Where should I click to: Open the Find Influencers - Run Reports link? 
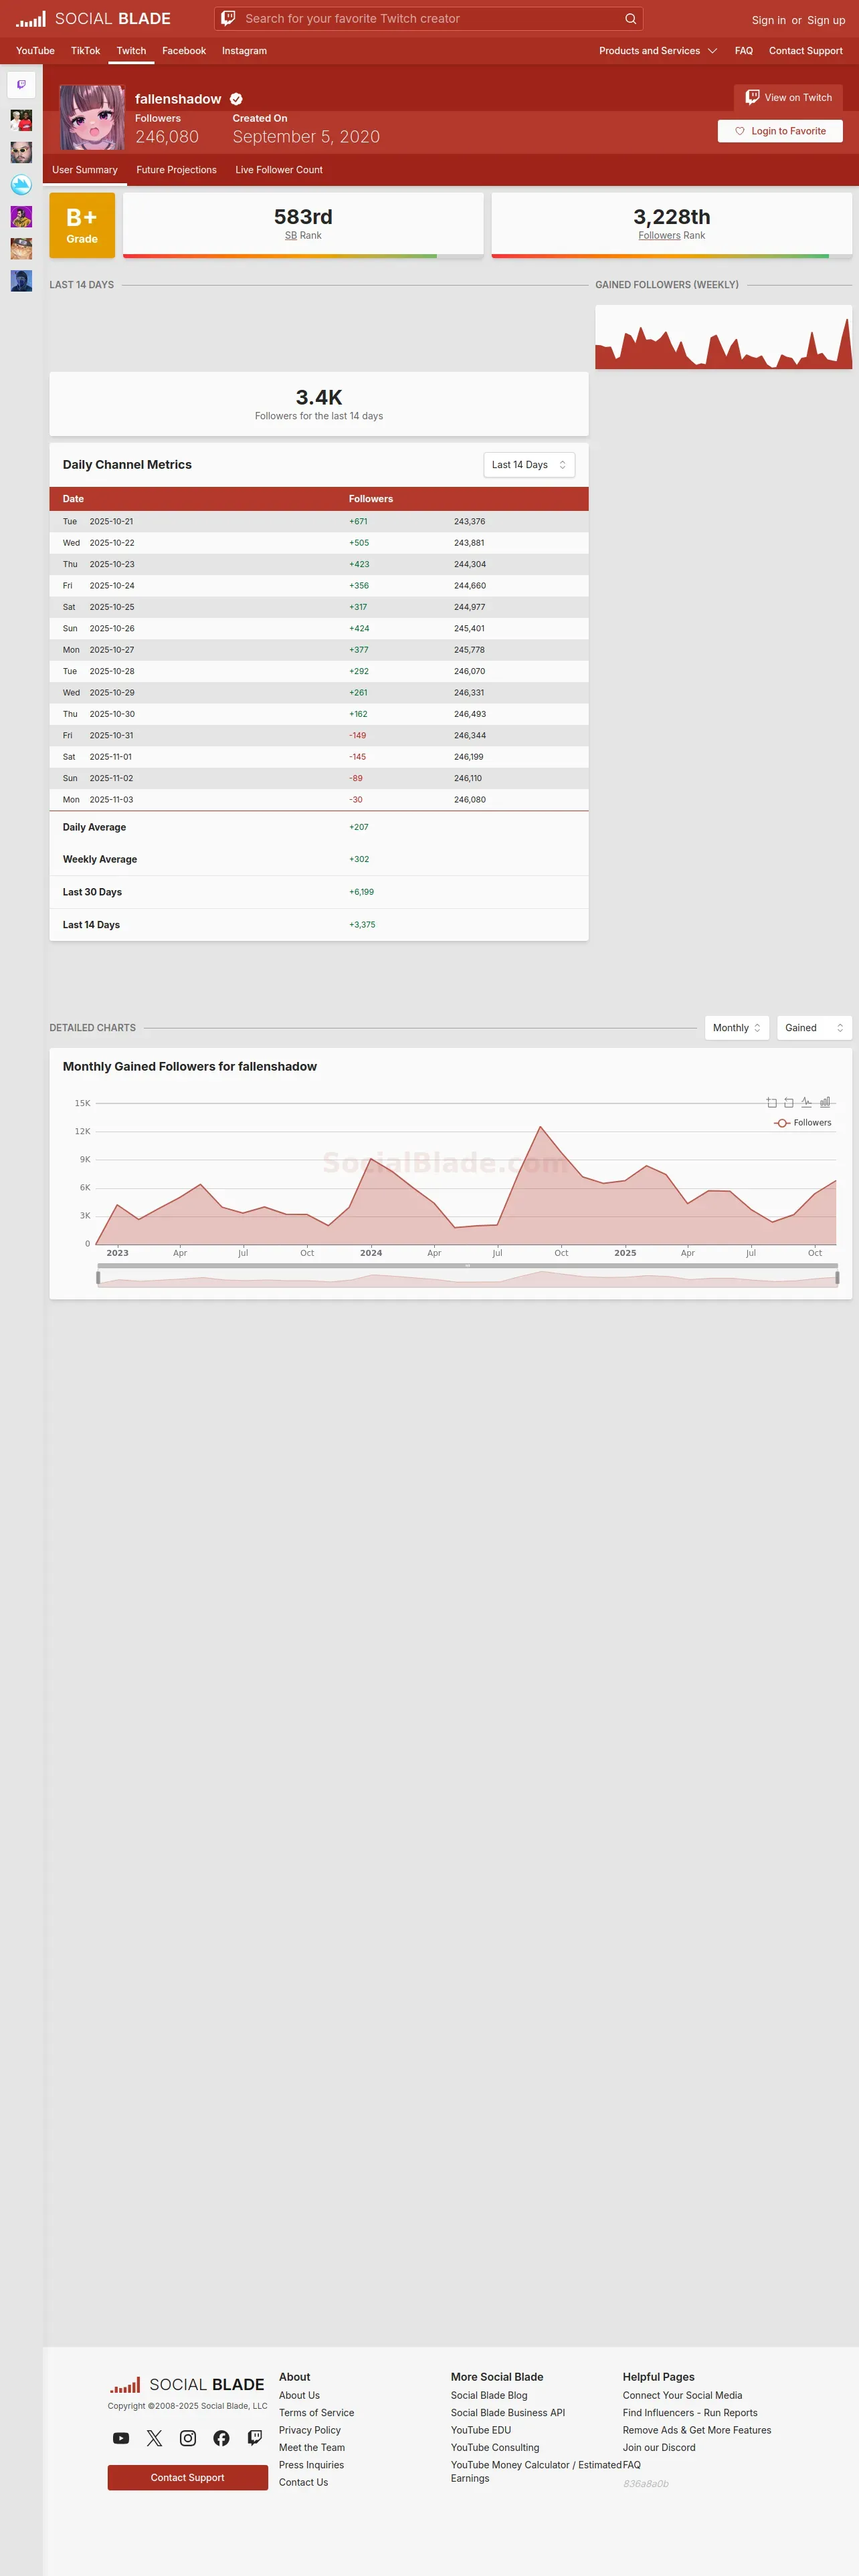tap(690, 2413)
